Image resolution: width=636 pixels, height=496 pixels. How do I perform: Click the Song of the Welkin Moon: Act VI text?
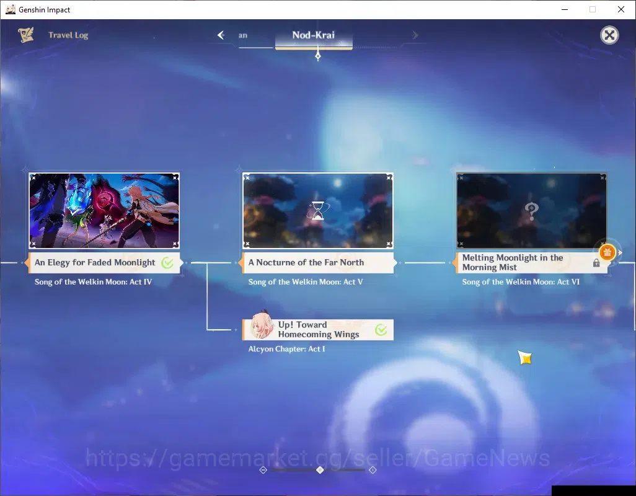click(521, 282)
